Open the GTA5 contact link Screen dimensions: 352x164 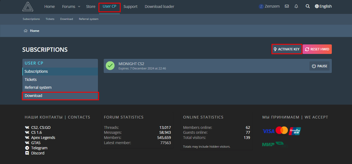36,142
